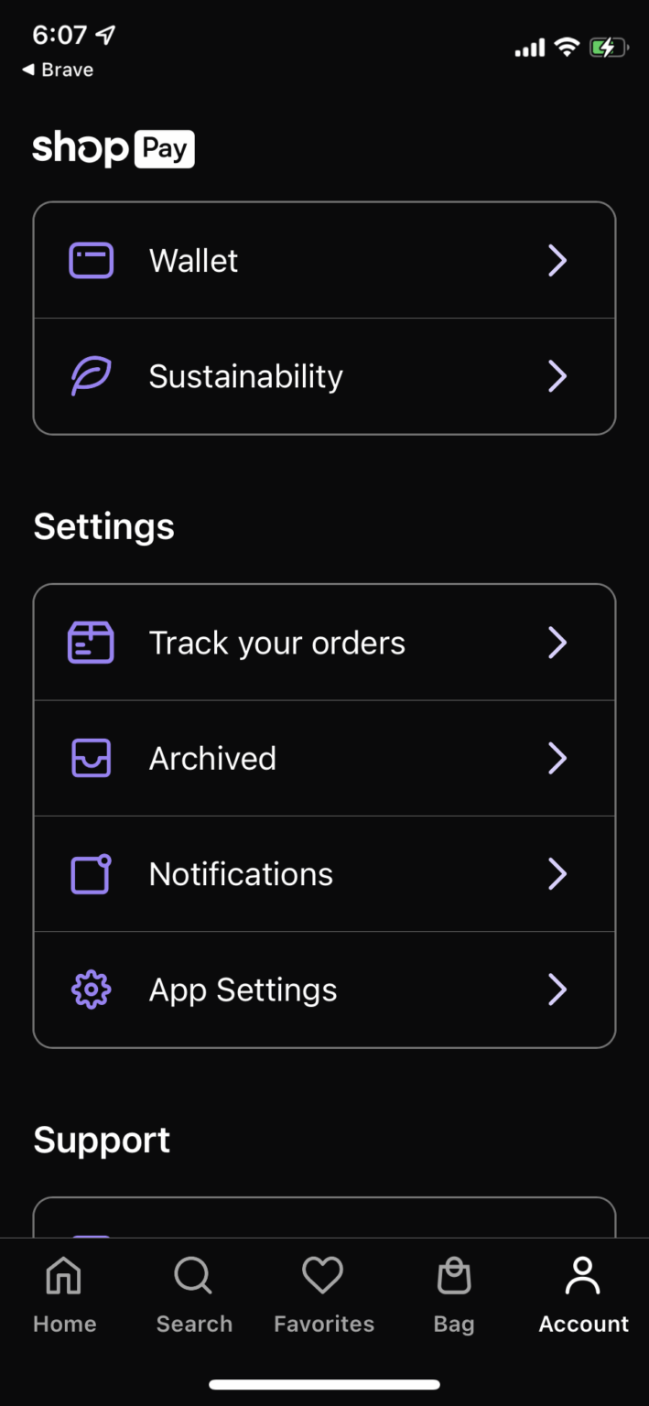Screen dimensions: 649x1406
Task: Select the Account tab
Action: pyautogui.click(x=583, y=1294)
